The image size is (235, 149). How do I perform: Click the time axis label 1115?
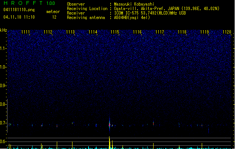pos(115,32)
